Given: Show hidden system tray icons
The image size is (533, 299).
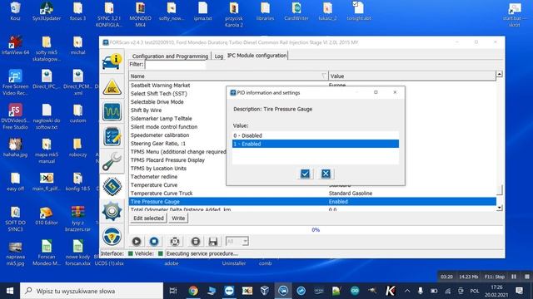Looking at the screenshot, I should click(407, 291).
